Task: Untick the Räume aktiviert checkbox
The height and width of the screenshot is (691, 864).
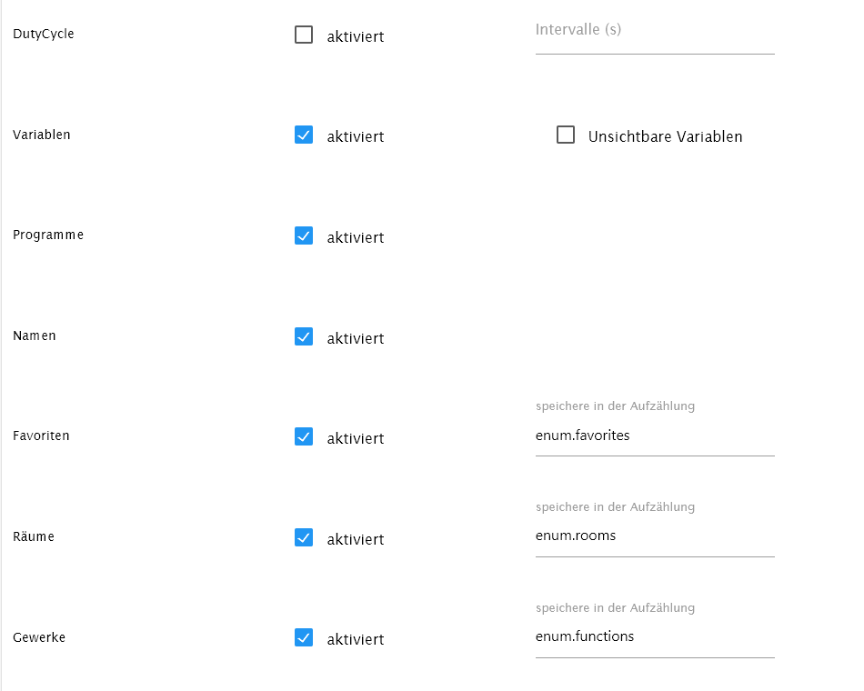Action: click(304, 537)
